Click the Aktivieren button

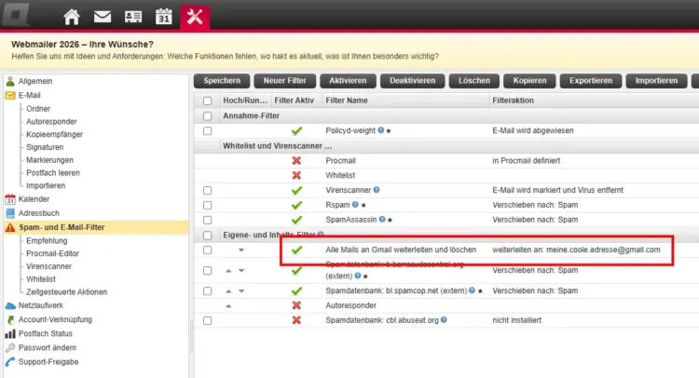(348, 81)
